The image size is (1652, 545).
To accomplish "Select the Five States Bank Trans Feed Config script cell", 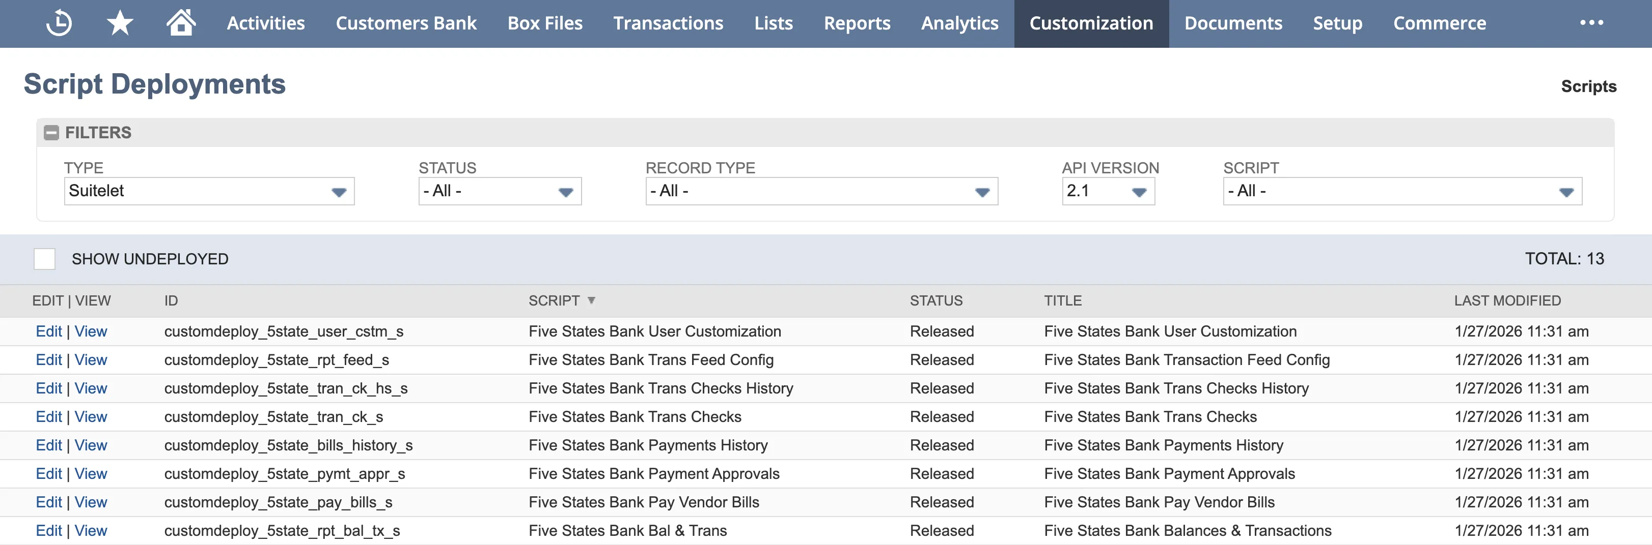I will pyautogui.click(x=651, y=360).
